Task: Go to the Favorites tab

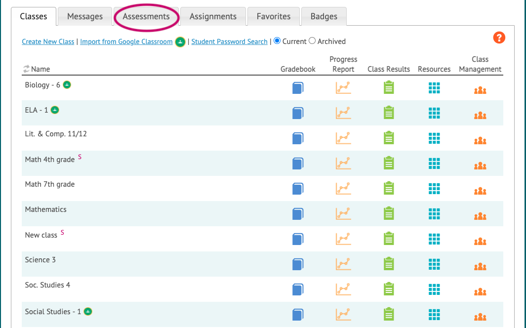Action: [274, 16]
